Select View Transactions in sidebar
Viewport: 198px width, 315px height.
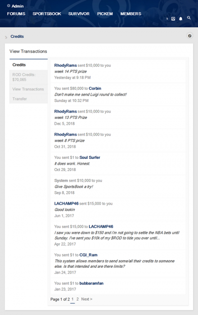[x=28, y=89]
